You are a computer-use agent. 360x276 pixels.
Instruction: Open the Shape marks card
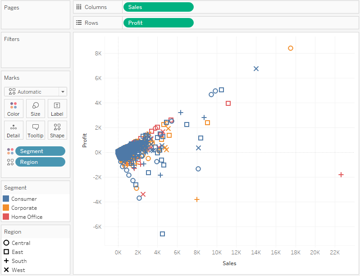tap(57, 130)
